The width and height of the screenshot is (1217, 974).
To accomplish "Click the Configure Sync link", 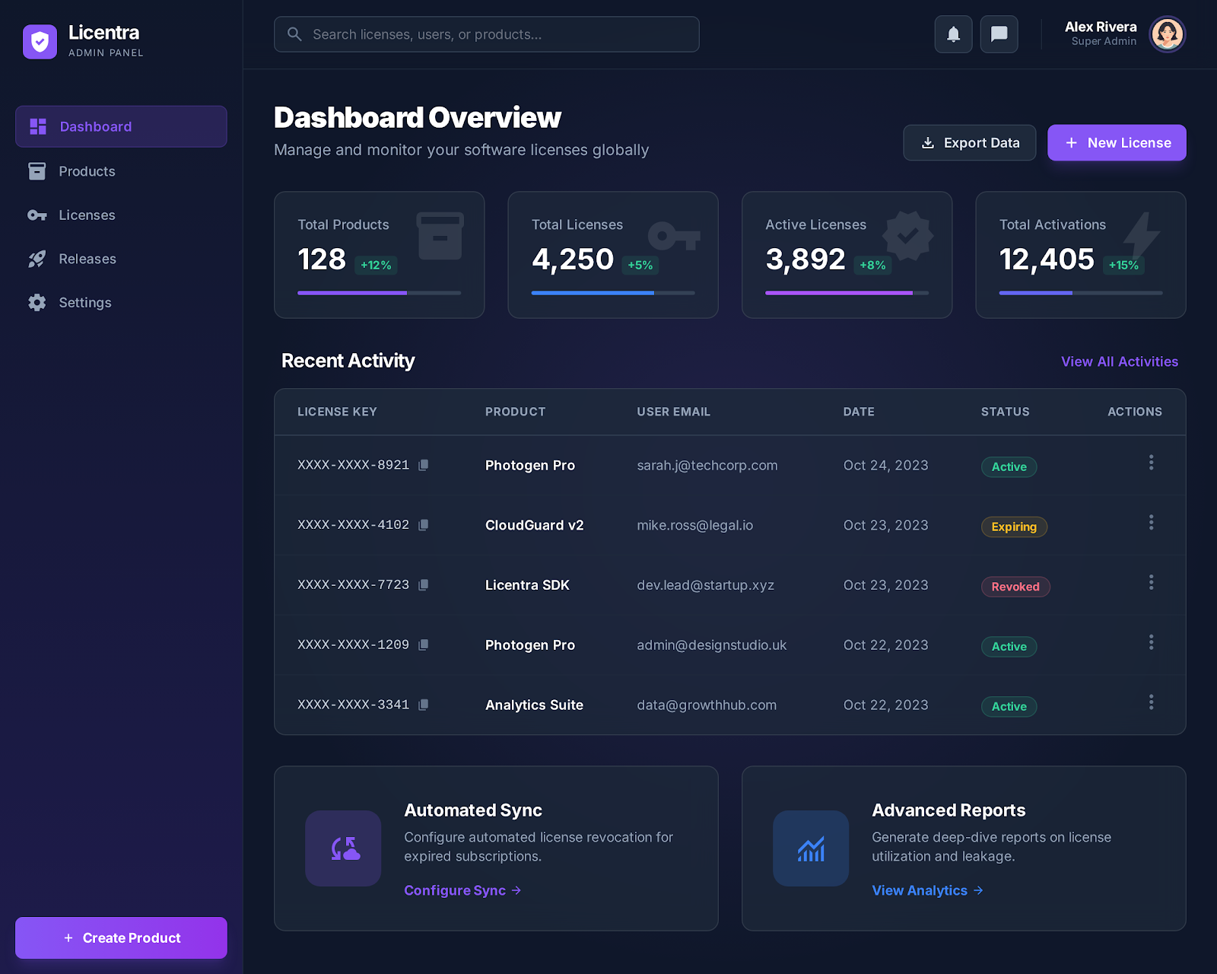I will point(455,890).
